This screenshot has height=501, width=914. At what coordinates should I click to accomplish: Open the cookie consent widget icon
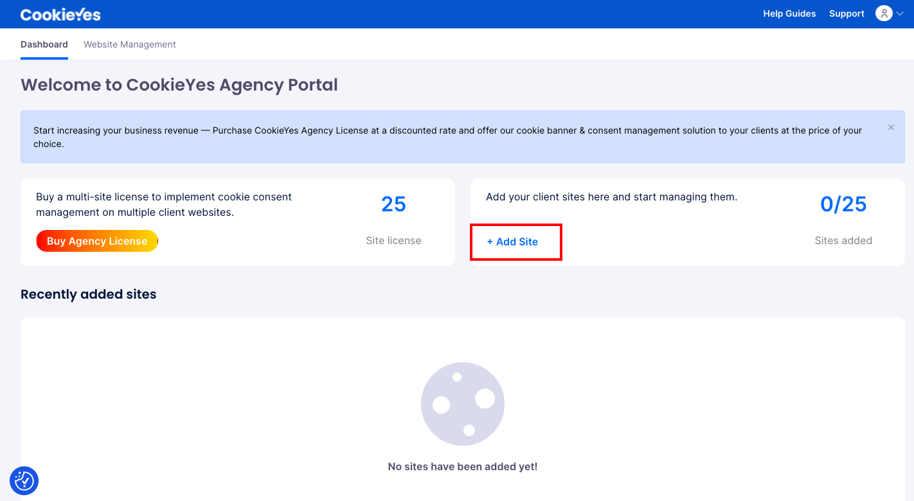pyautogui.click(x=24, y=480)
